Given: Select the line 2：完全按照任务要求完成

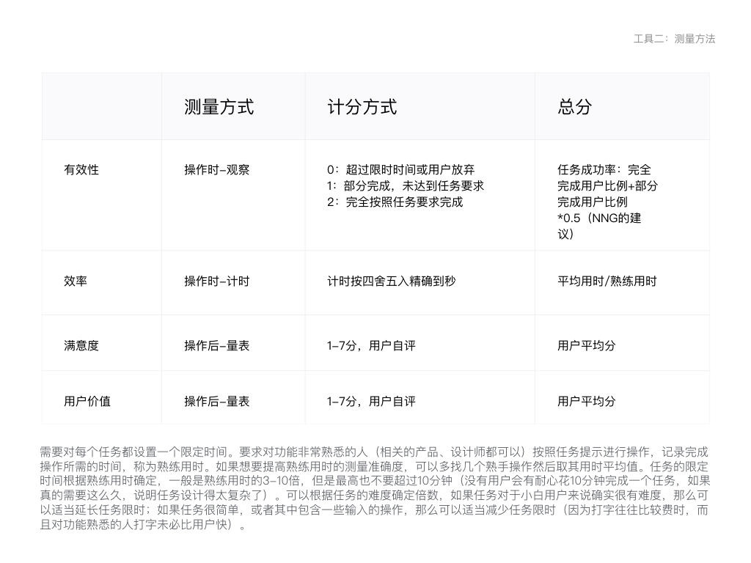Looking at the screenshot, I should pos(395,202).
